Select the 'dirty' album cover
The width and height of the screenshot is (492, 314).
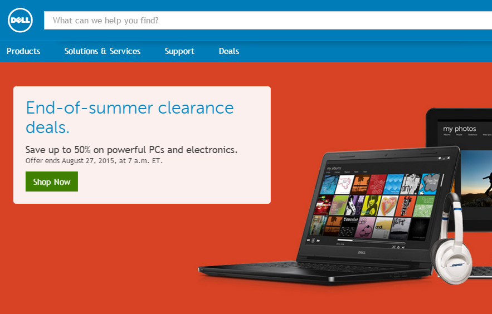[411, 184]
